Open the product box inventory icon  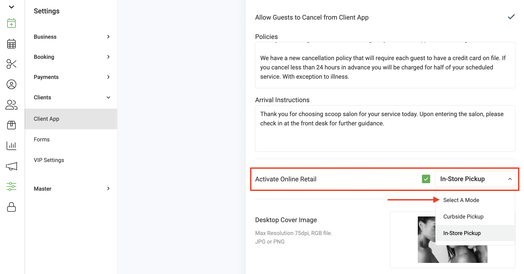pos(11,125)
